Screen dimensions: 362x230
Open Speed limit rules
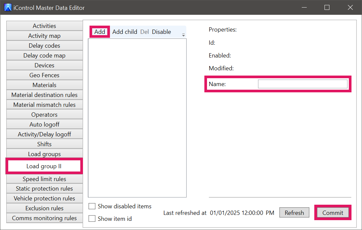44,179
